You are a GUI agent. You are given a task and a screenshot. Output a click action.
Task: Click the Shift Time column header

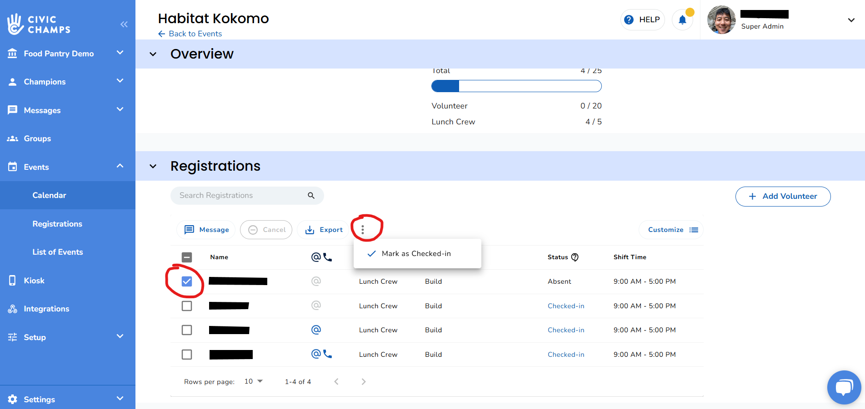coord(630,257)
